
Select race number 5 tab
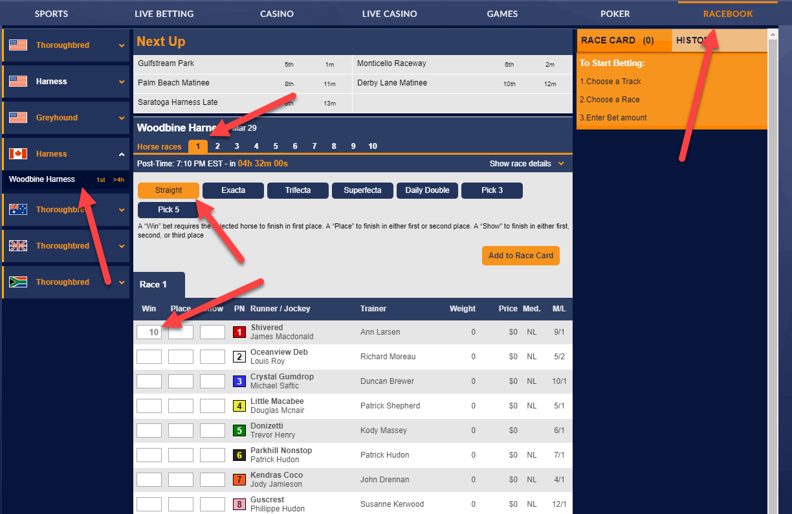click(276, 146)
